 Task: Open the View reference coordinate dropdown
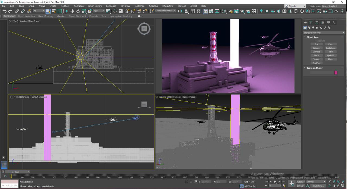[x=99, y=11]
